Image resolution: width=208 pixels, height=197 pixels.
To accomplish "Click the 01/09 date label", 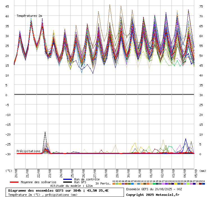I will (151, 173).
